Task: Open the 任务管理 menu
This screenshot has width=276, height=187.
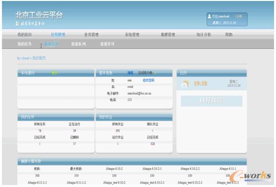Action: click(58, 35)
